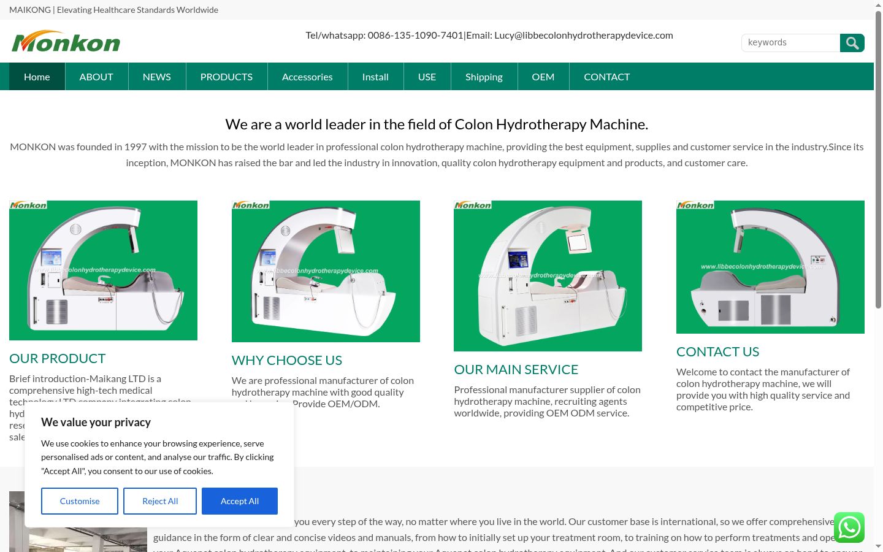
Task: Click the Tel/whatsapp phone number text
Action: pyautogui.click(x=384, y=35)
